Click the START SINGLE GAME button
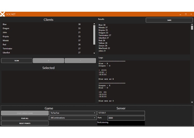 pos(25,113)
